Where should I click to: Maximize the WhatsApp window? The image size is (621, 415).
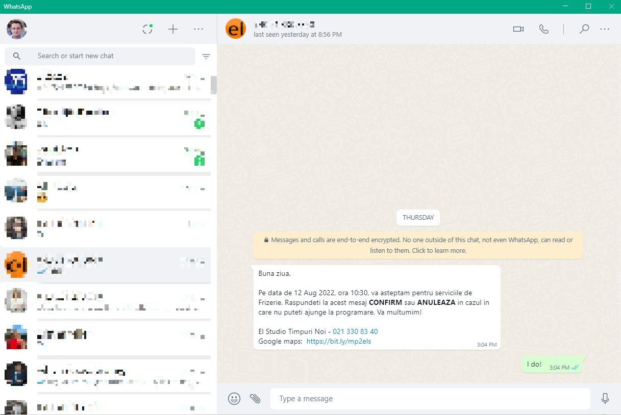click(588, 7)
